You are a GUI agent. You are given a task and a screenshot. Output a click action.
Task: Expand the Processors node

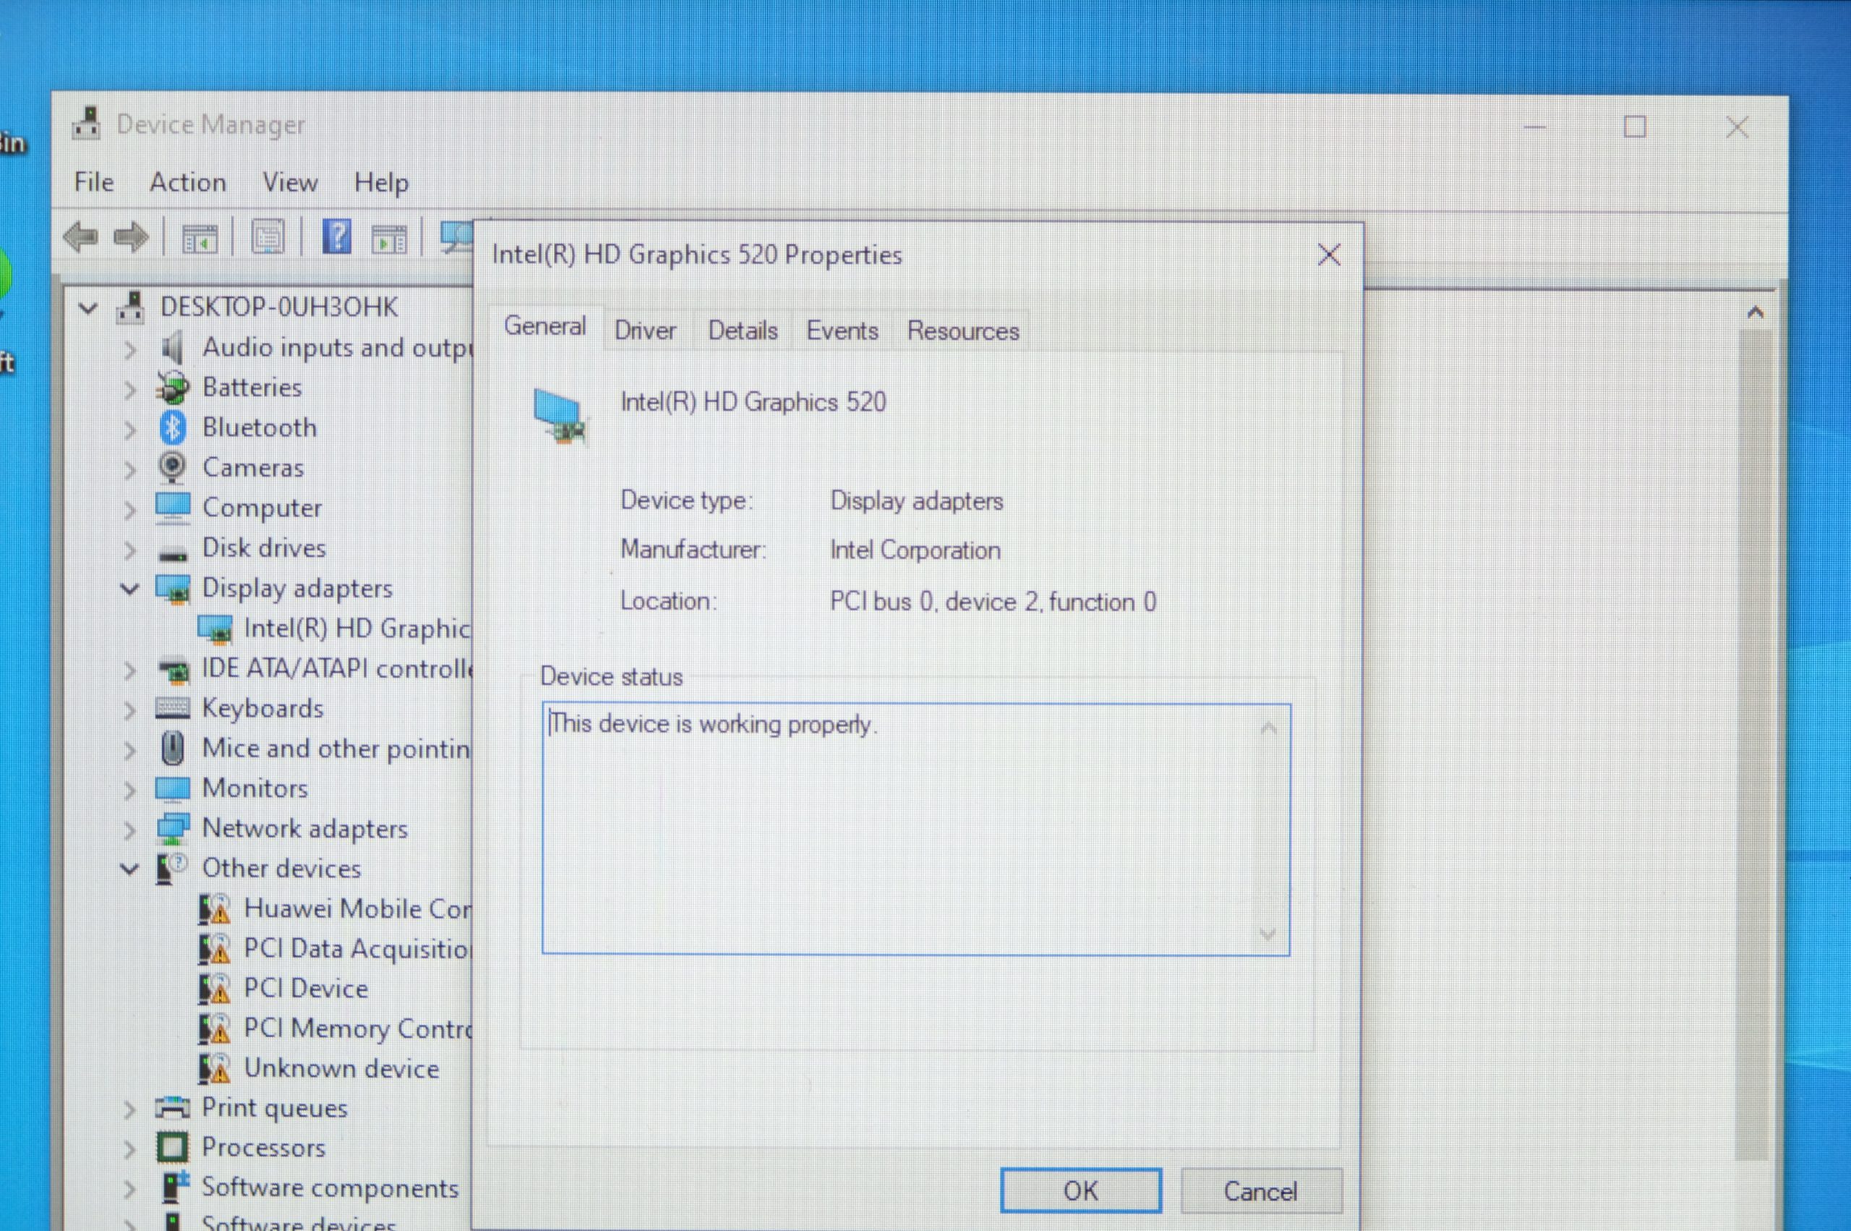[130, 1149]
